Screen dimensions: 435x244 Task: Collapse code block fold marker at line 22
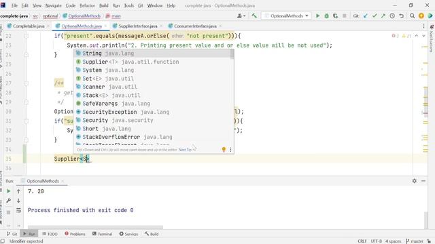coord(27,36)
